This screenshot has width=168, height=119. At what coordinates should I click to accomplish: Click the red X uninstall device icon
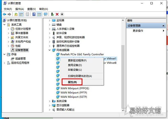point(57,14)
